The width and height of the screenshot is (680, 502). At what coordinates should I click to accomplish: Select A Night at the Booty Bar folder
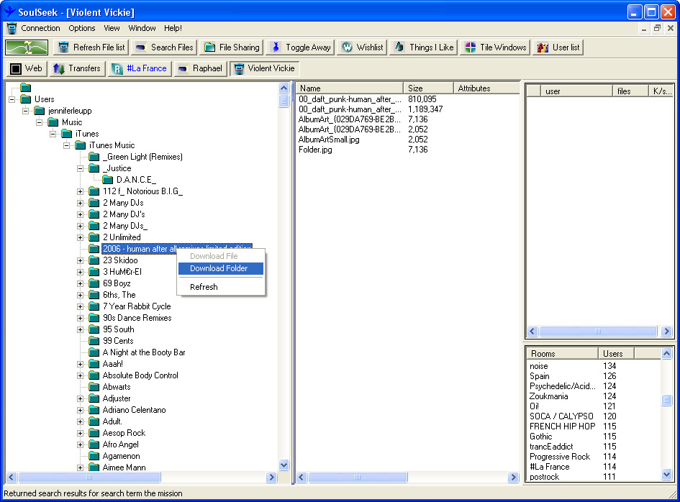click(144, 352)
